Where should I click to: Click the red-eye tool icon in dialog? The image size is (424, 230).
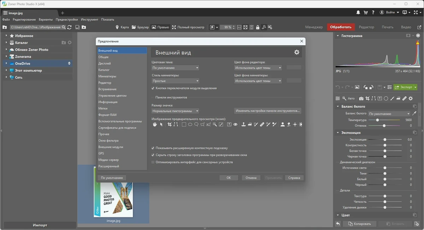point(235,124)
